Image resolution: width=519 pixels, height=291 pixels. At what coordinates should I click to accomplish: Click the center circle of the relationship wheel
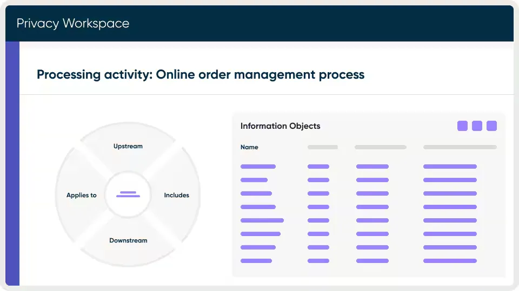coord(128,195)
